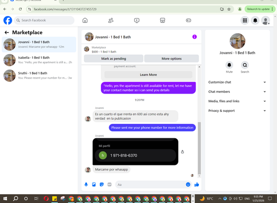Open the Marketplace storefront icon
This screenshot has height=203, width=277.
pyautogui.click(x=162, y=20)
